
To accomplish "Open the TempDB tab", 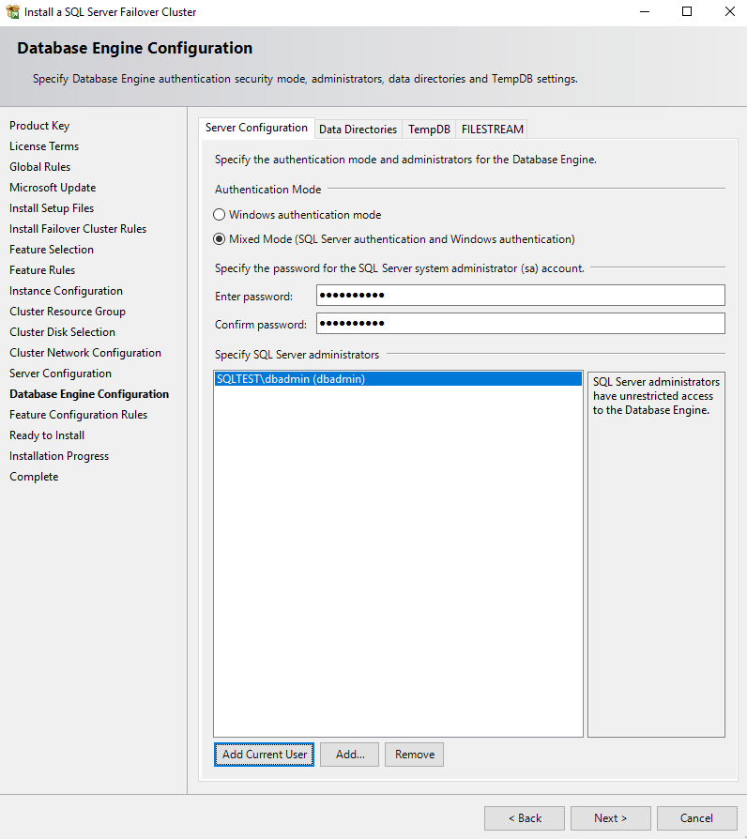I will 429,130.
